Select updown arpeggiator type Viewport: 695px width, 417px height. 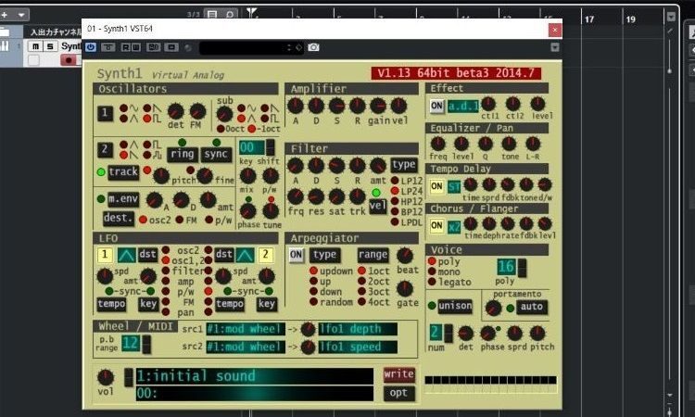point(313,271)
